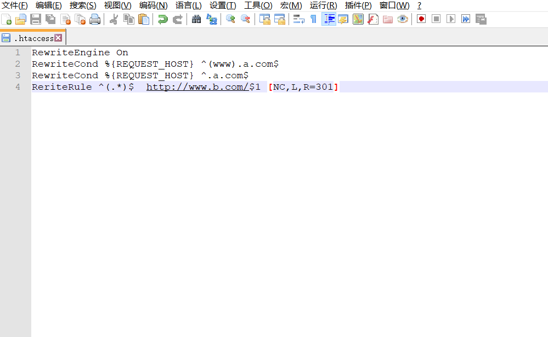The image size is (548, 337).
Task: Show all characters (pilcrow icon)
Action: pos(313,19)
